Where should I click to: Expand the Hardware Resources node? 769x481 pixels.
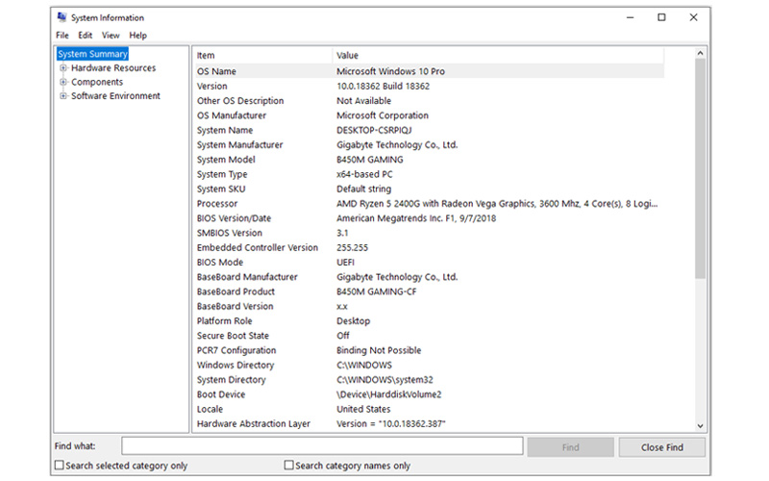coord(63,68)
